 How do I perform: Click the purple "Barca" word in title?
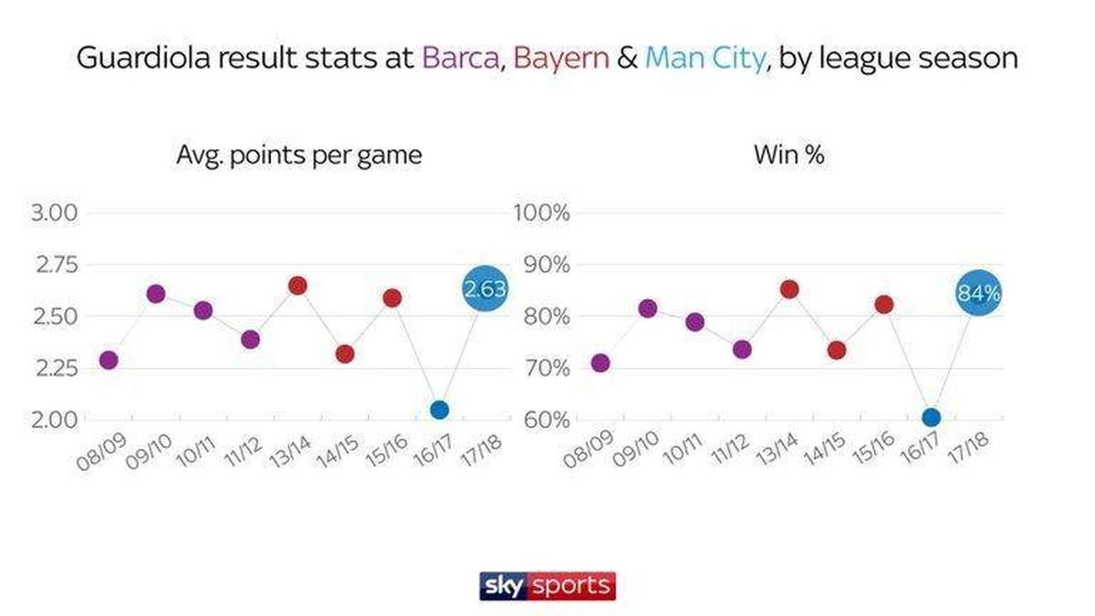[x=461, y=58]
